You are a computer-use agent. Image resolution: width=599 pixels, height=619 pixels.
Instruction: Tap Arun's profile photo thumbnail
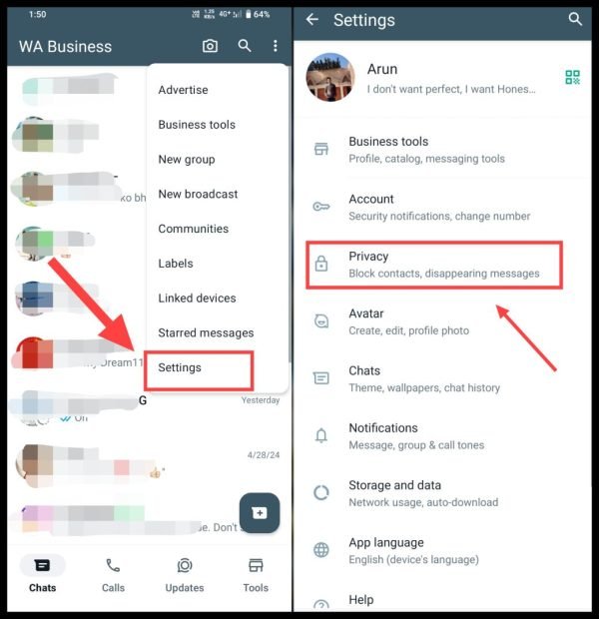click(330, 78)
